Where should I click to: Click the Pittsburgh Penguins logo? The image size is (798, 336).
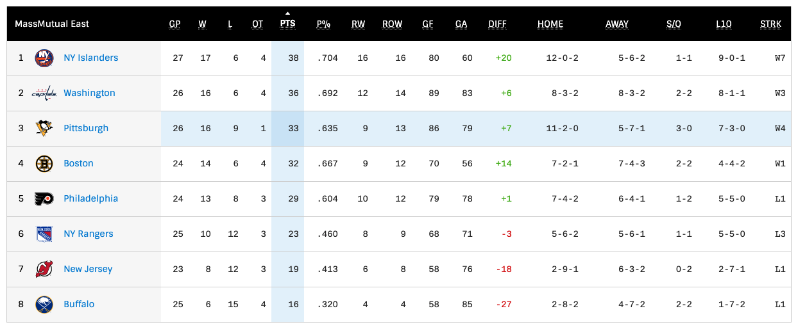coord(44,129)
